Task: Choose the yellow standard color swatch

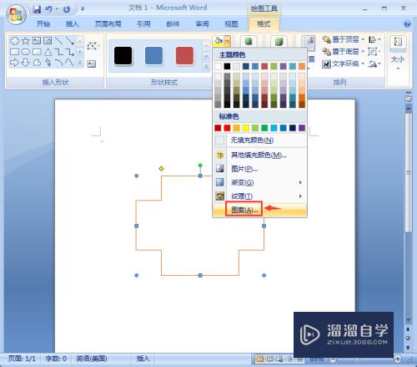Action: point(246,128)
